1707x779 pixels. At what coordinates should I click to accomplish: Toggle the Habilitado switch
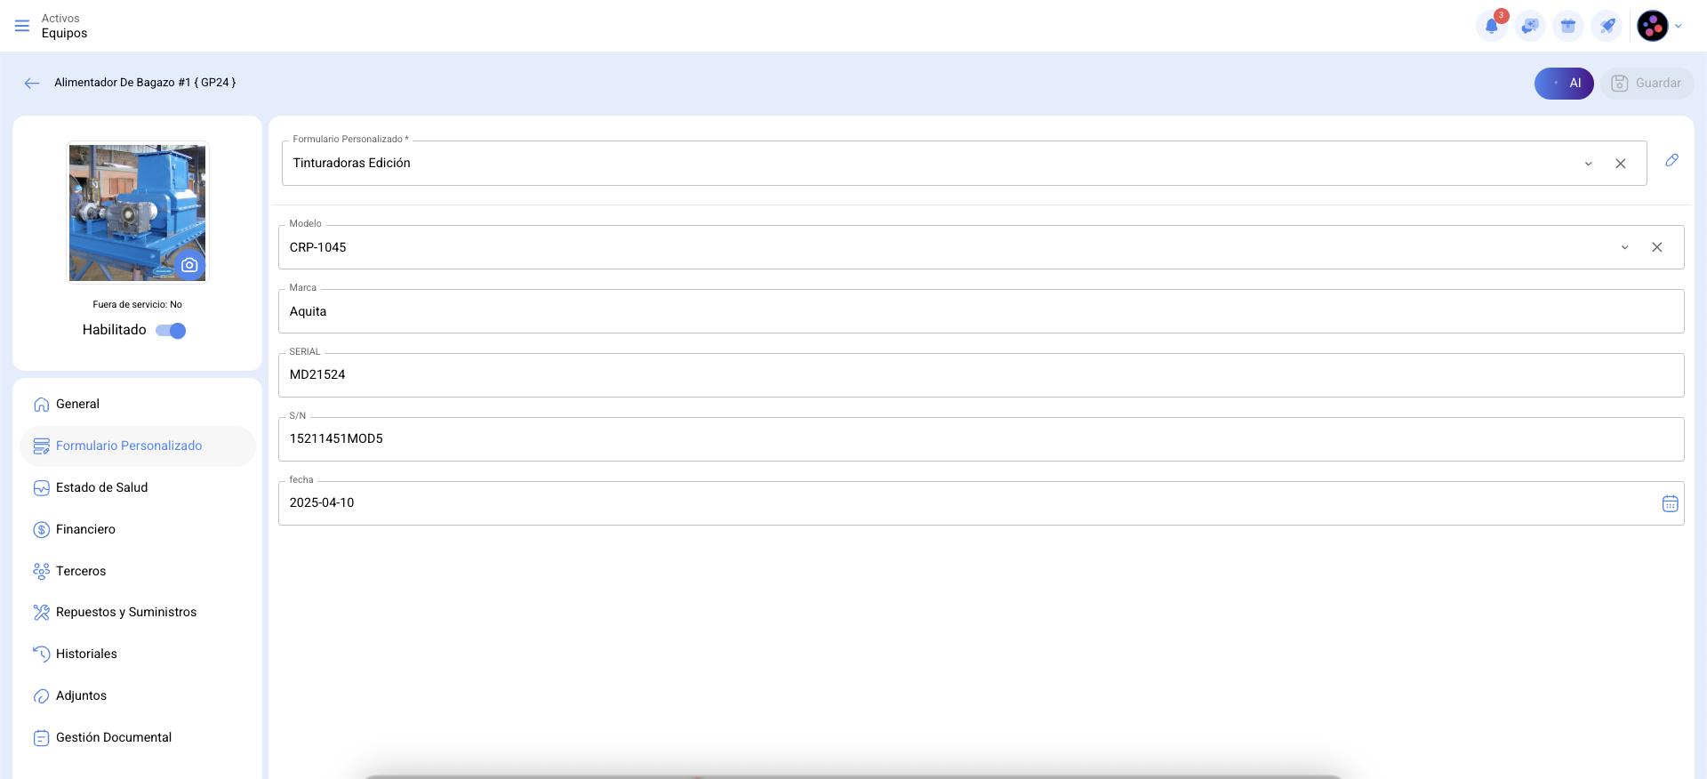[x=171, y=331]
